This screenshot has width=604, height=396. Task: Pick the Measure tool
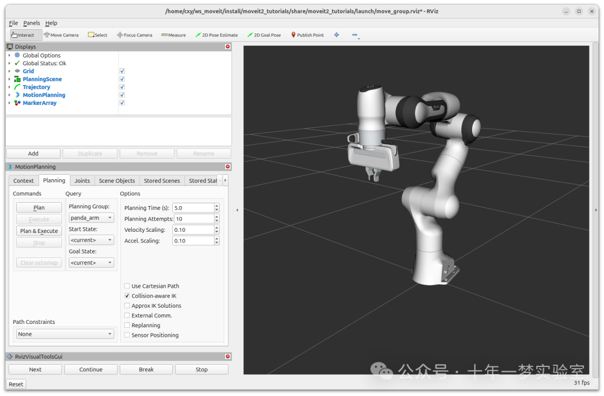click(173, 35)
